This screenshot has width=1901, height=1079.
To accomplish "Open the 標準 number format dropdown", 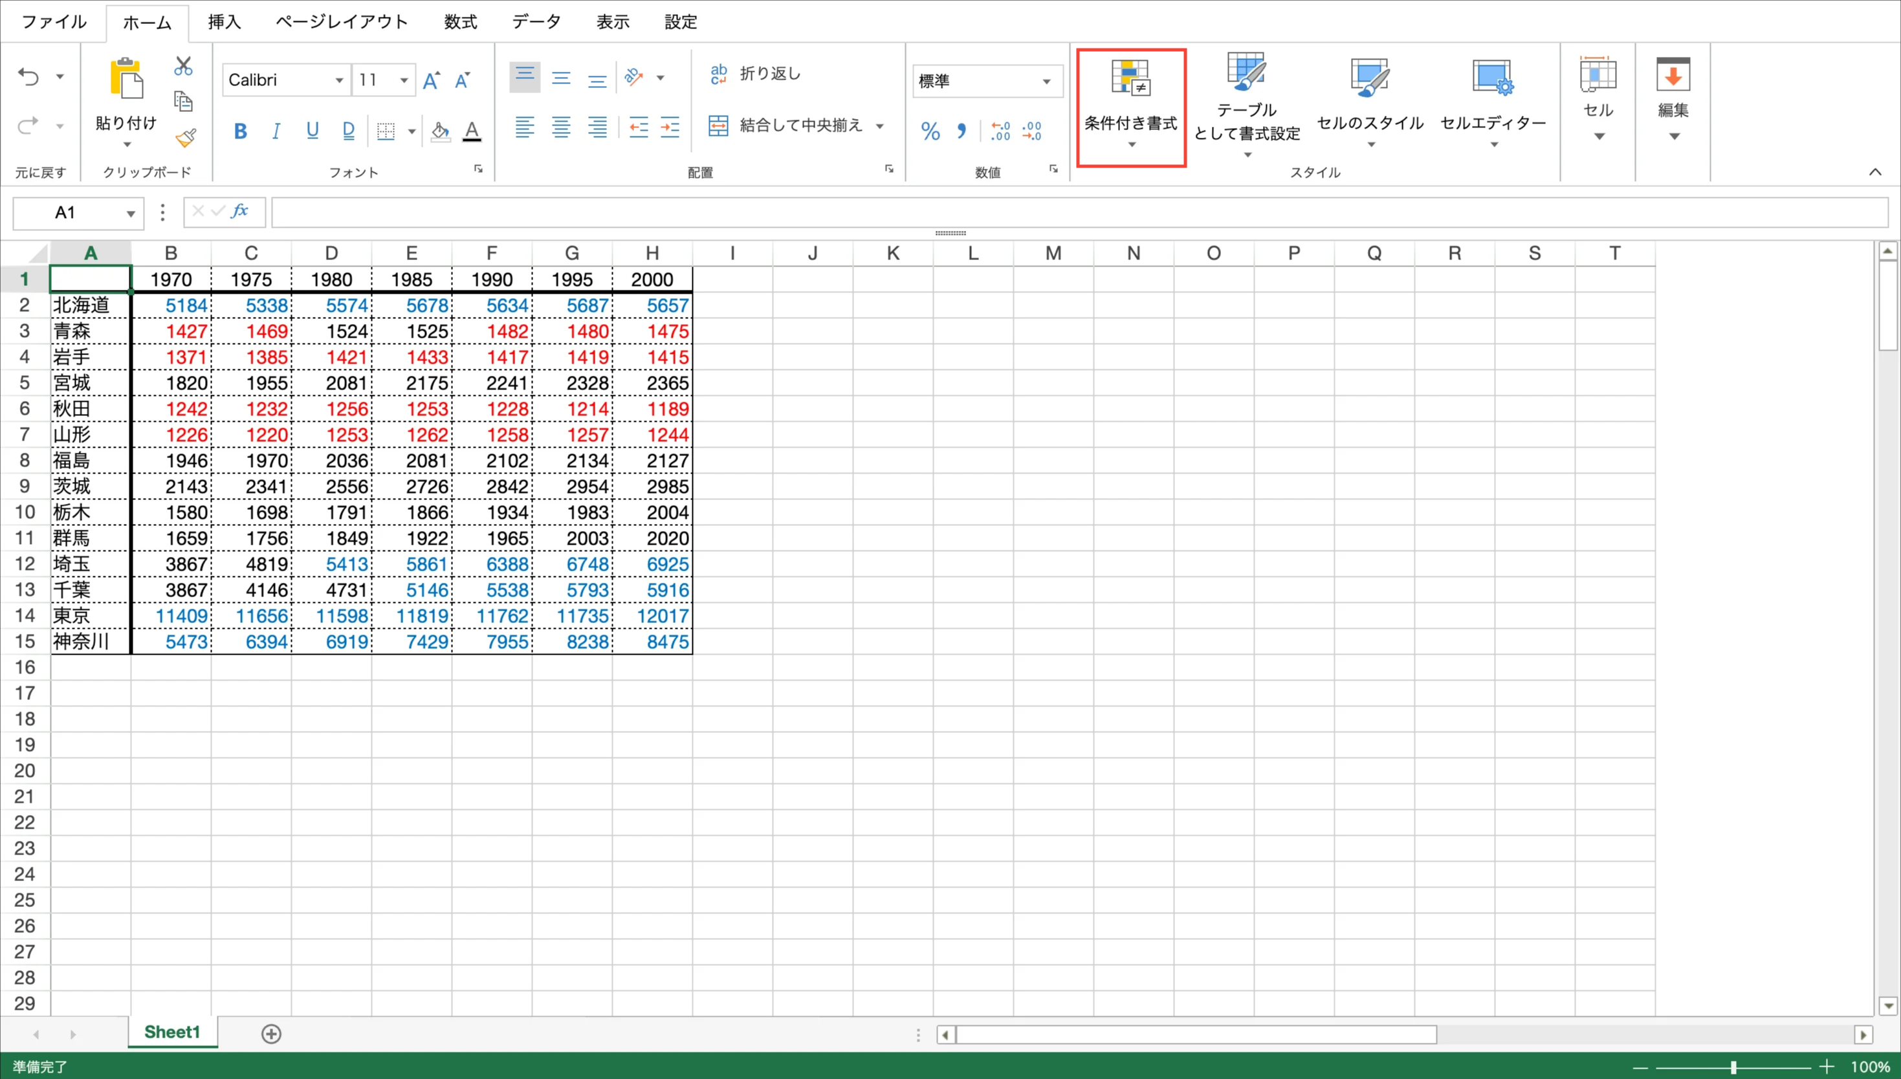I will click(x=1046, y=81).
